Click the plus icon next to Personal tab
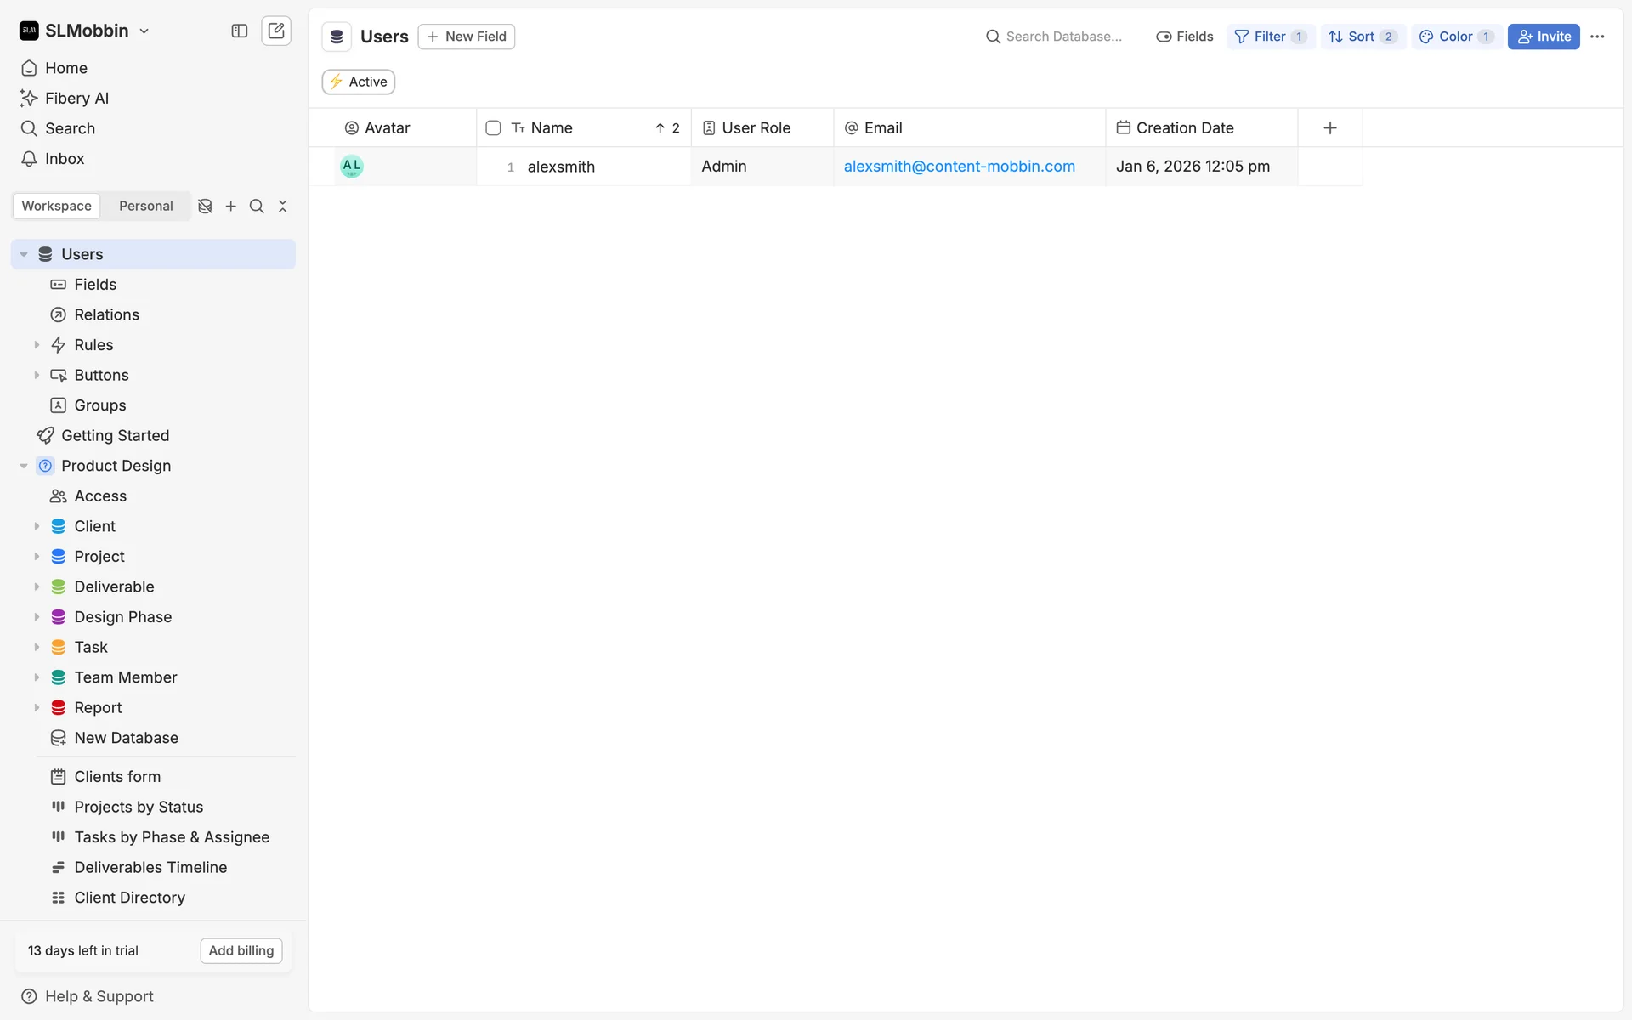 point(231,207)
